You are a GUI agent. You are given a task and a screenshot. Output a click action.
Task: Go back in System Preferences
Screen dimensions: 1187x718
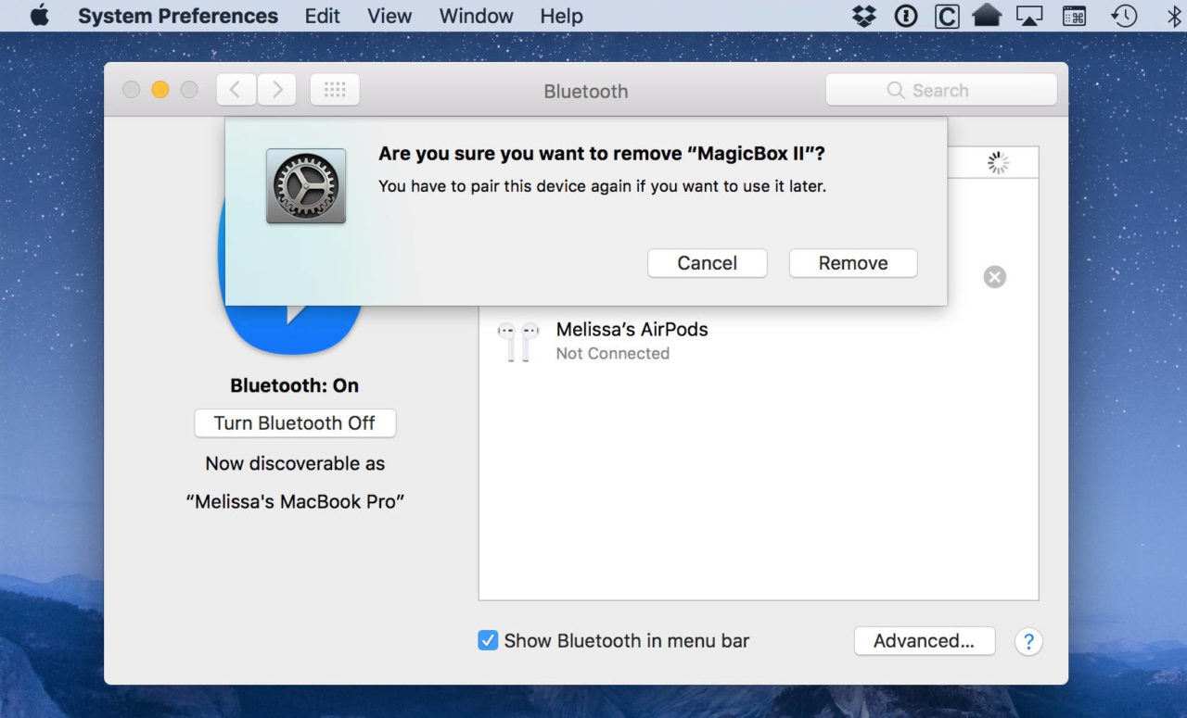click(236, 90)
